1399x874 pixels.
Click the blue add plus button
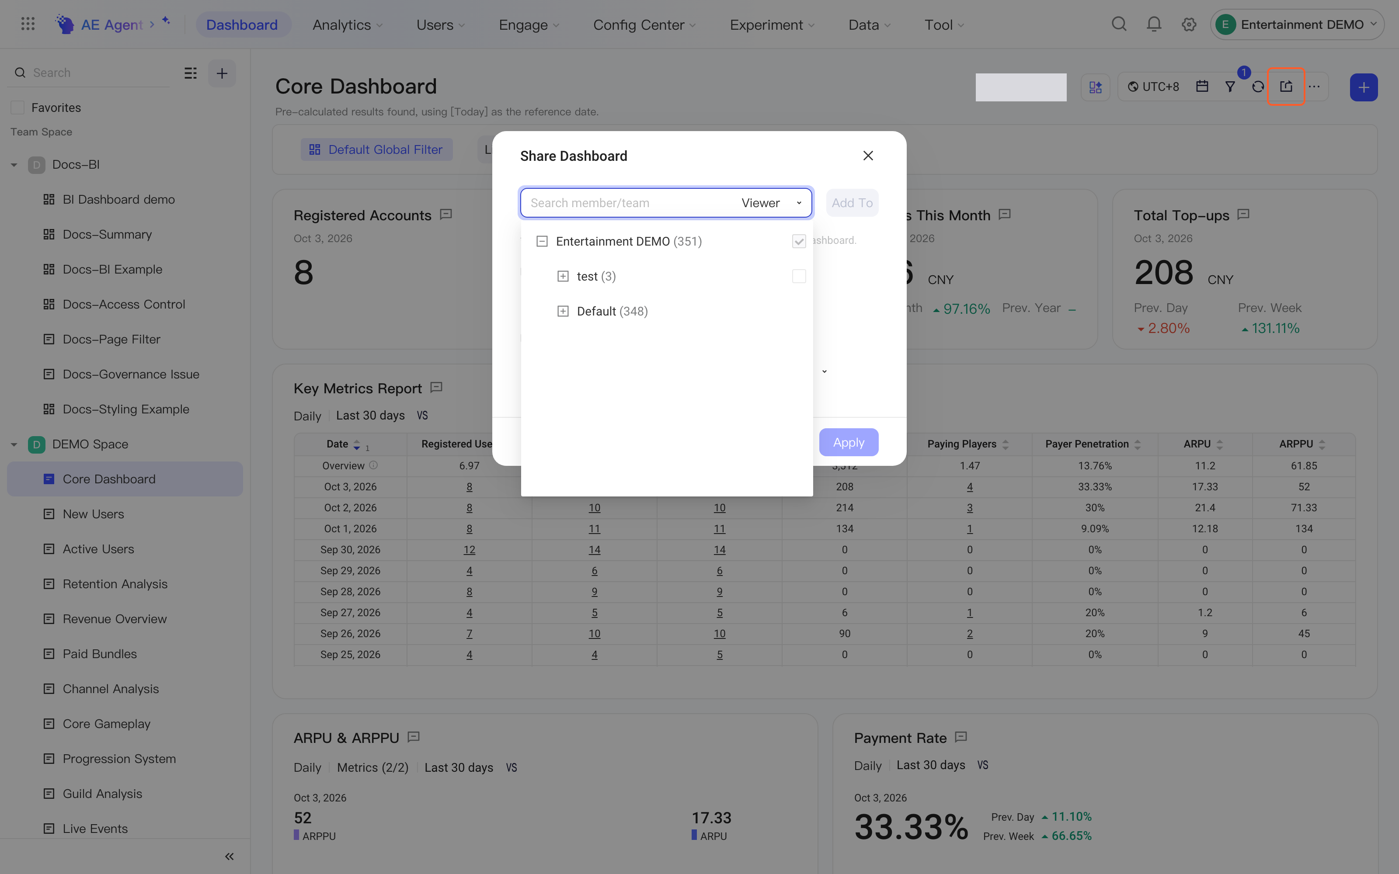pyautogui.click(x=1364, y=87)
